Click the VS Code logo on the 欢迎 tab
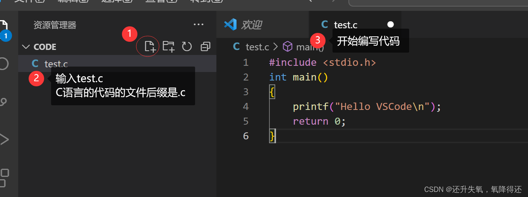528x197 pixels. pos(230,25)
